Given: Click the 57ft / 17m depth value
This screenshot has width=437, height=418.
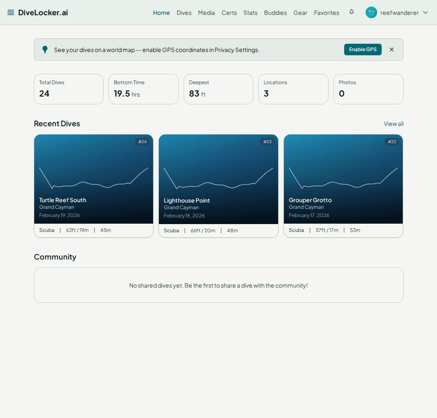Looking at the screenshot, I should pos(327,230).
